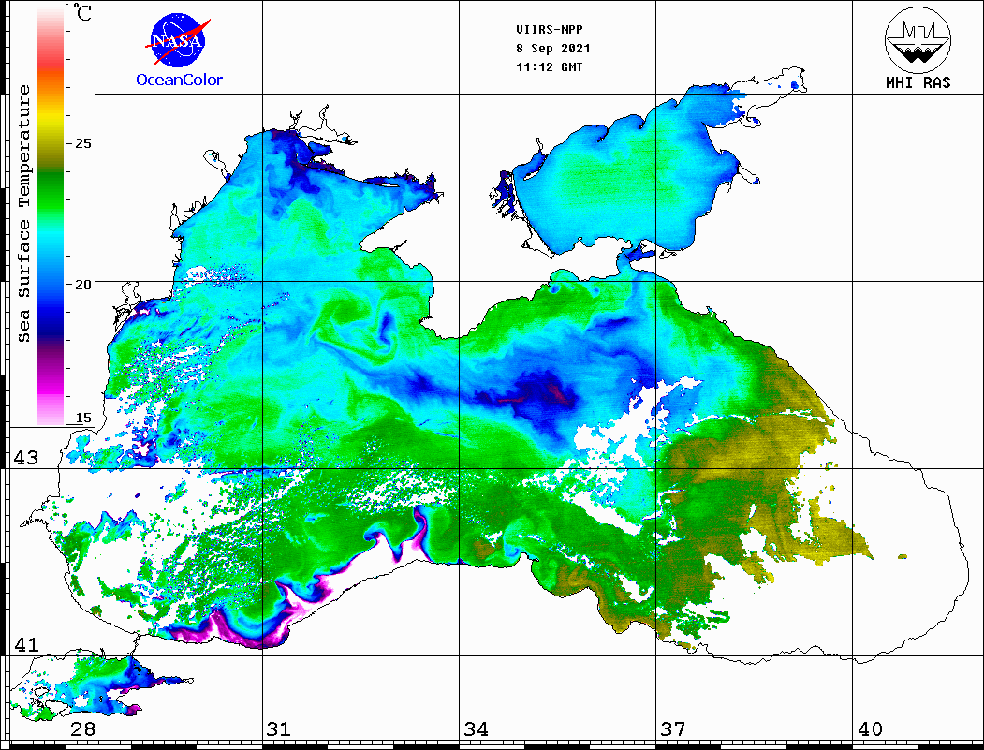This screenshot has width=984, height=750.
Task: Click the 'Sea Surface Temperature' vertical label
Action: click(x=23, y=213)
